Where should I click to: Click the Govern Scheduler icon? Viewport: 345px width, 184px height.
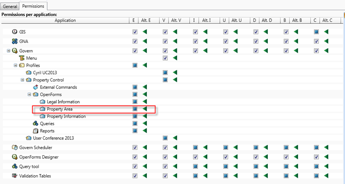pos(15,147)
